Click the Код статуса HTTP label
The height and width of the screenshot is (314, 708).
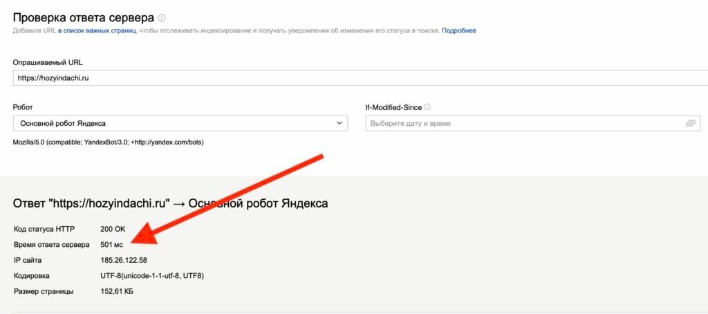(45, 230)
